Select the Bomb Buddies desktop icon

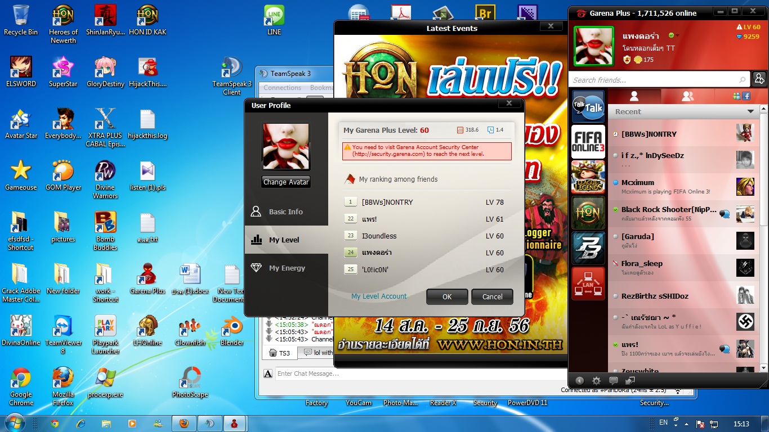(105, 231)
